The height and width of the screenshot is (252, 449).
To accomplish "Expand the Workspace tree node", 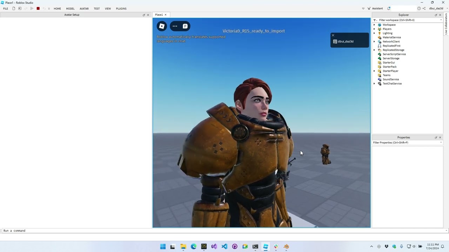I will (374, 25).
